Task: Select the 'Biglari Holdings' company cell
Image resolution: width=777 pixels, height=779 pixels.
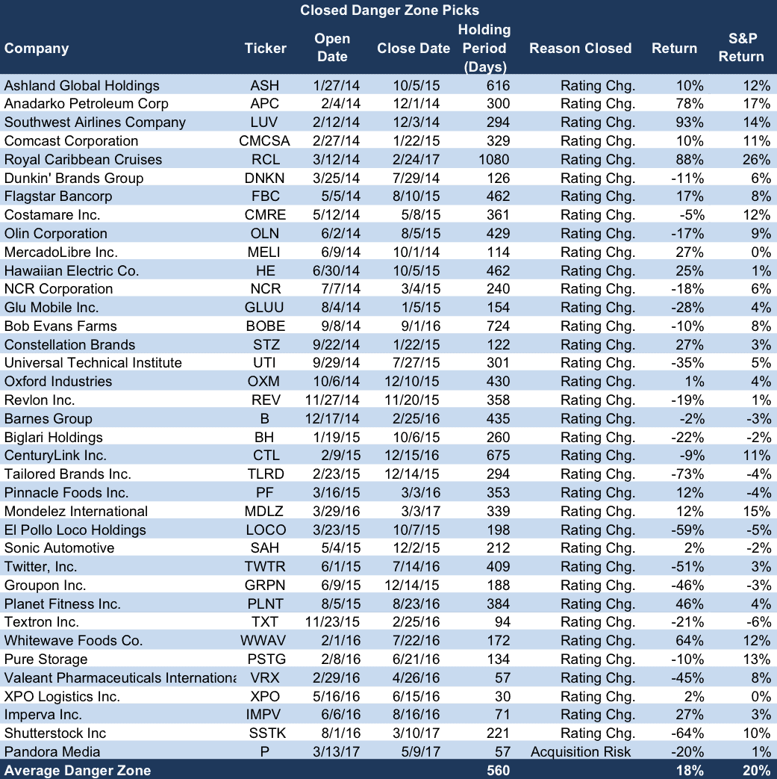Action: point(54,437)
